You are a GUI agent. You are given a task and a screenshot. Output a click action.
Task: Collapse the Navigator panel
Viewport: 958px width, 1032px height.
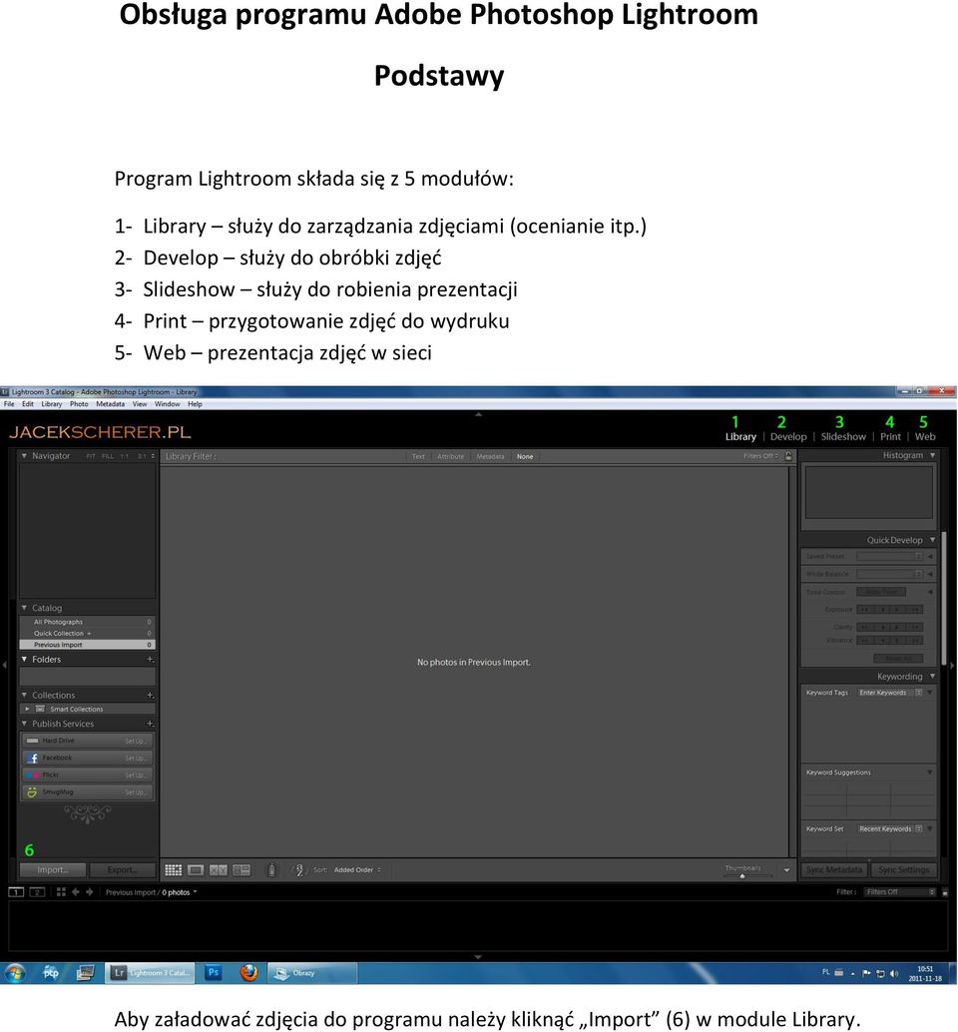24,455
